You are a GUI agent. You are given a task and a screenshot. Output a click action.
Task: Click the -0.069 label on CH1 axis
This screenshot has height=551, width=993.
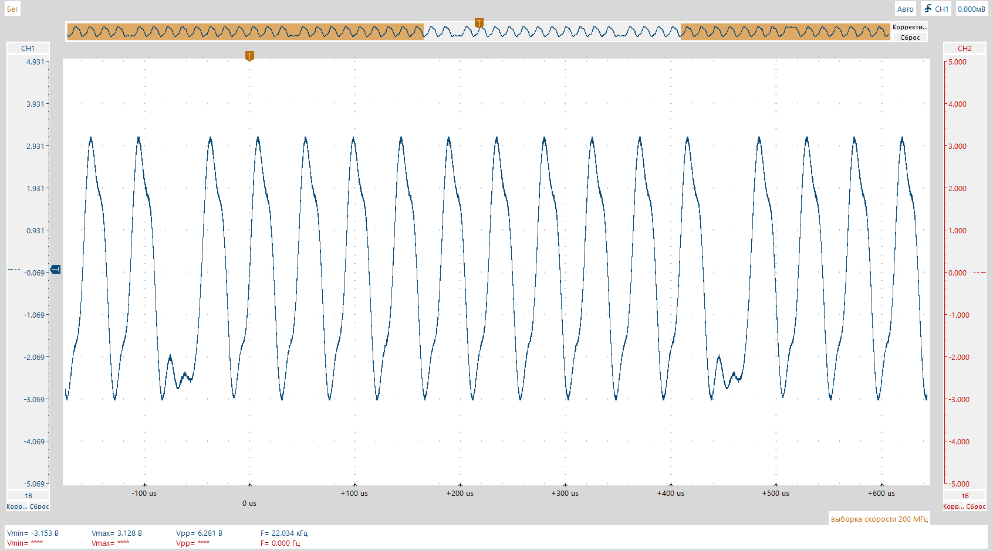(x=34, y=273)
